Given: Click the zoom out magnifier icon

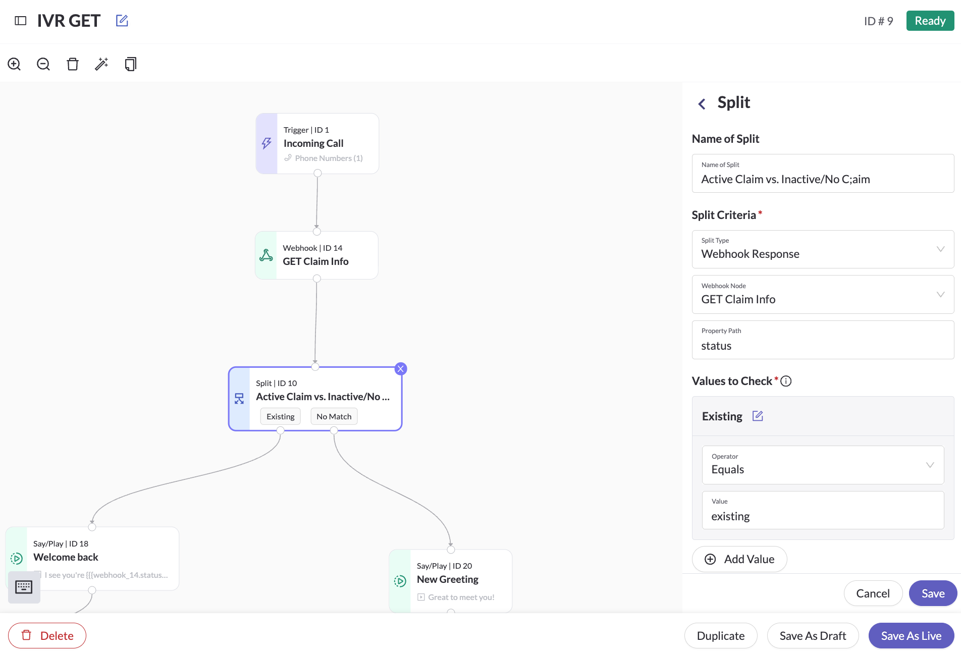Looking at the screenshot, I should point(43,64).
